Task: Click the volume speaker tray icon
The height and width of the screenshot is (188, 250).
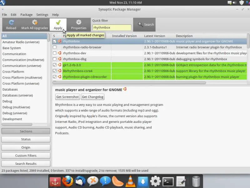Action: tap(235, 3)
